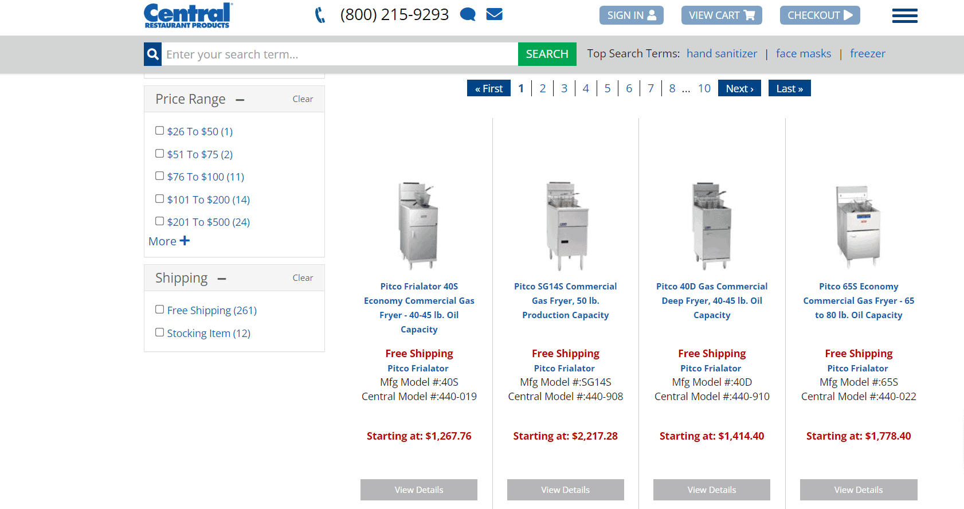Open the face masks search term

803,53
